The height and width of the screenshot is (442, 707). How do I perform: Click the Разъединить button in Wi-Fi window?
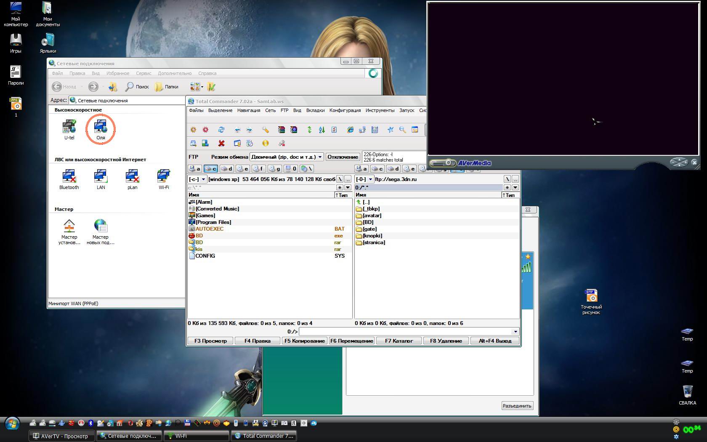point(517,406)
